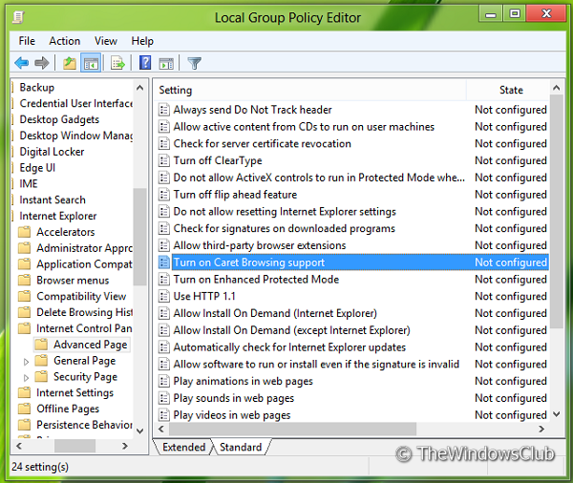The height and width of the screenshot is (483, 573).
Task: Select the Edge UI tree item
Action: click(x=37, y=168)
